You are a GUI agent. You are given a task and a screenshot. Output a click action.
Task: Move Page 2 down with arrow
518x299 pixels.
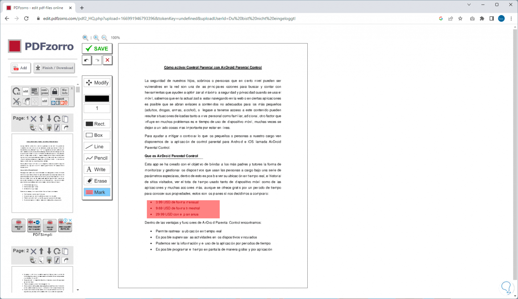(49, 251)
